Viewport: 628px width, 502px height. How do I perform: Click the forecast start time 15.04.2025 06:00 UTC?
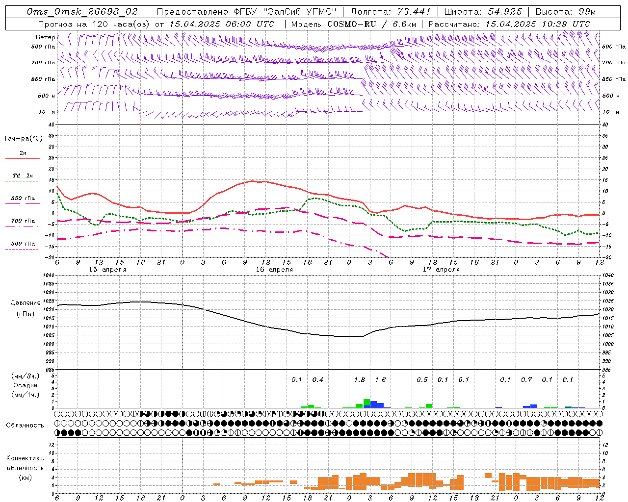(x=221, y=24)
